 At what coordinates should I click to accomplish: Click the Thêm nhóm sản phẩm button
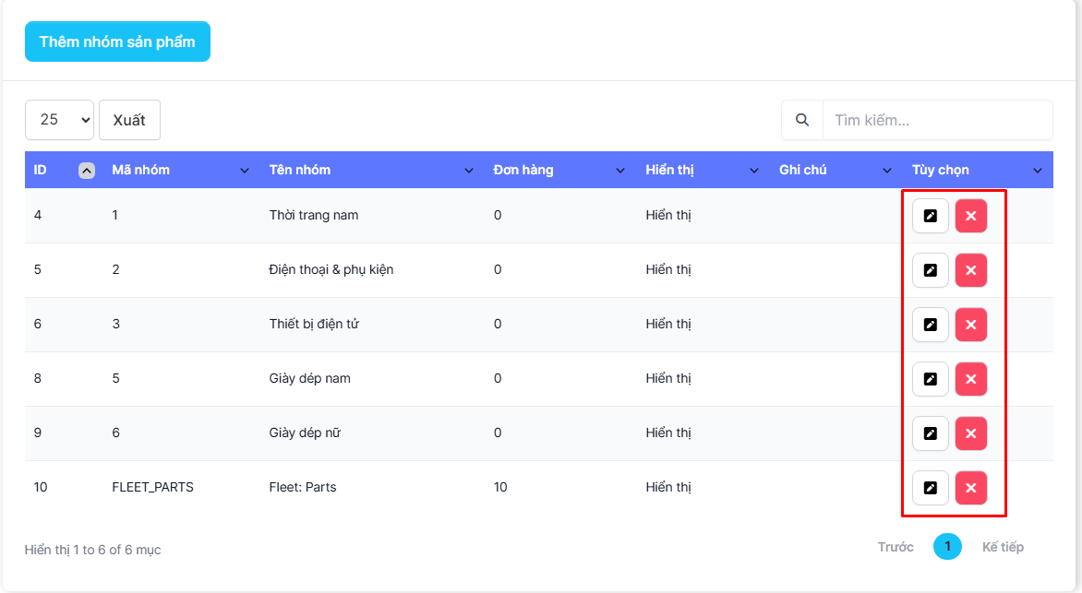[x=117, y=42]
